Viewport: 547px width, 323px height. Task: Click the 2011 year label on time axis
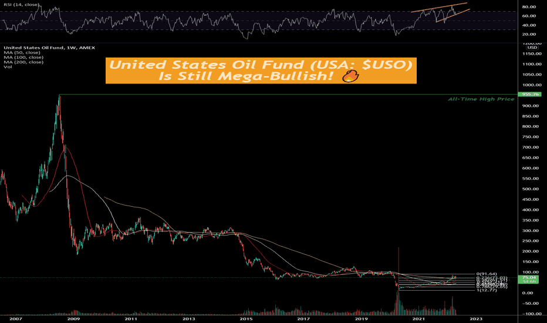(131, 319)
